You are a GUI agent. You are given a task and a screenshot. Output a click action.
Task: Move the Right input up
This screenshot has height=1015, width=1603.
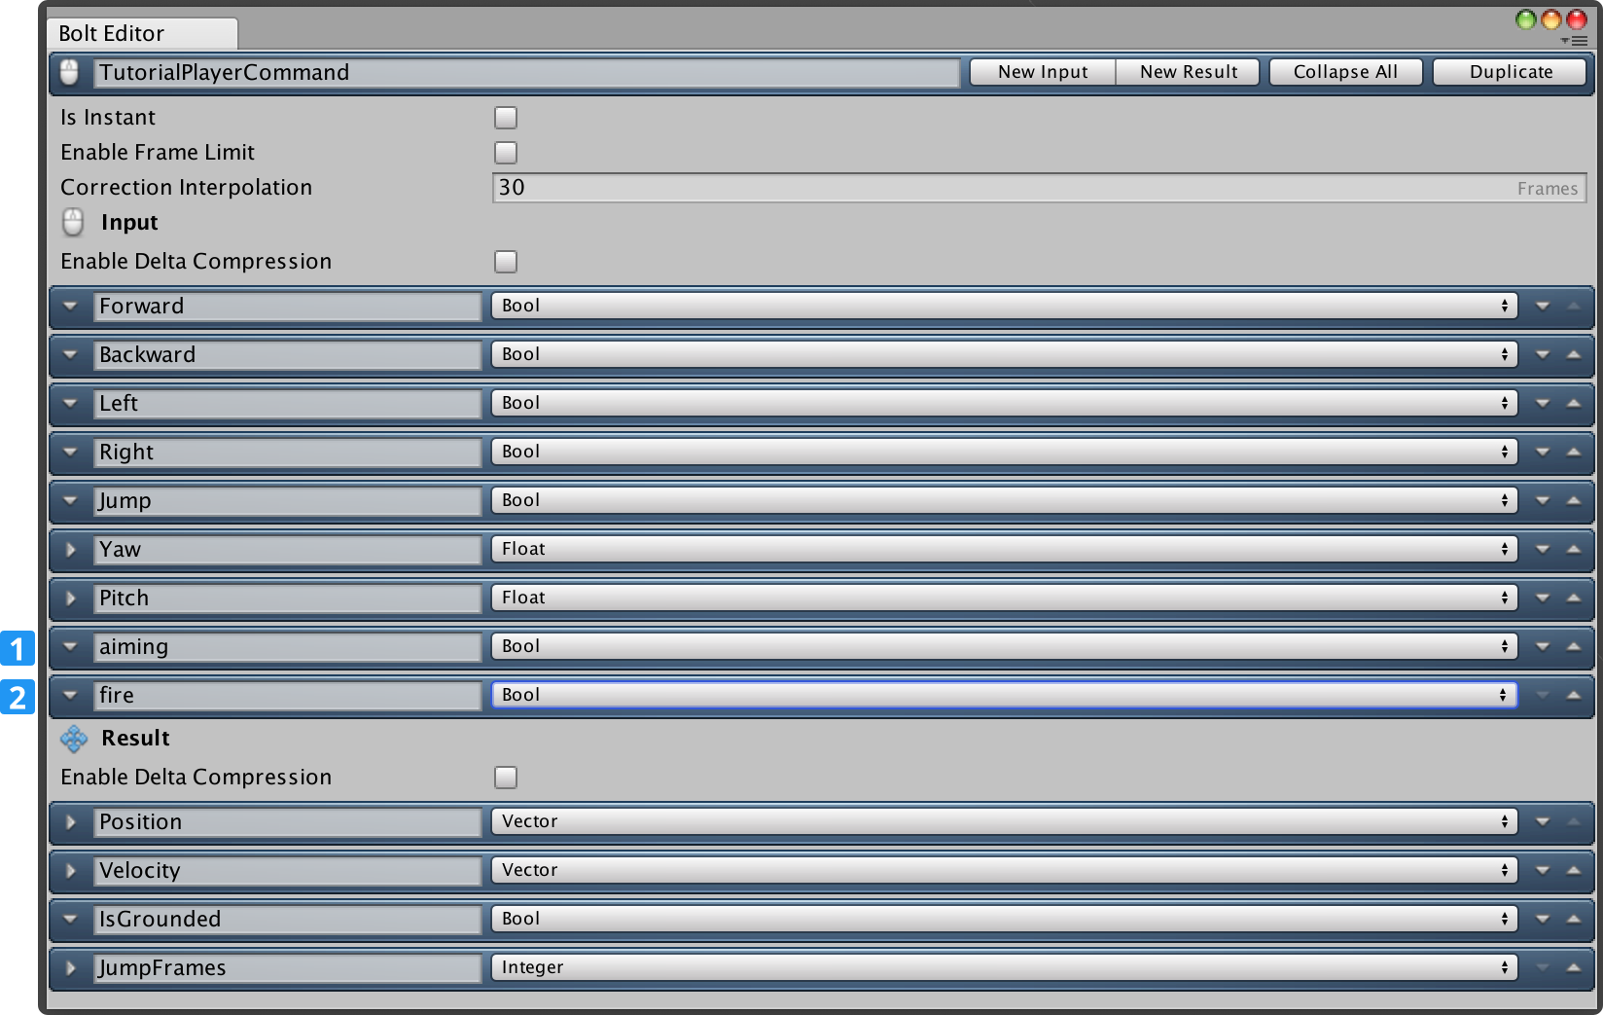click(x=1574, y=452)
